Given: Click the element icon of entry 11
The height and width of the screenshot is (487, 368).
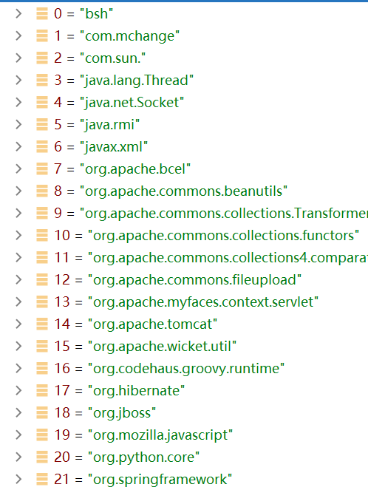Looking at the screenshot, I should [x=42, y=257].
